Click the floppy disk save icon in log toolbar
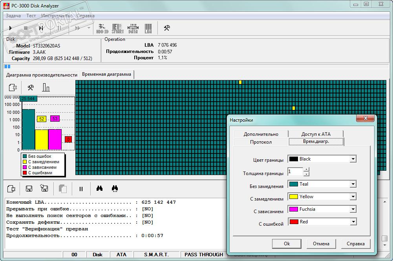 tap(29, 189)
